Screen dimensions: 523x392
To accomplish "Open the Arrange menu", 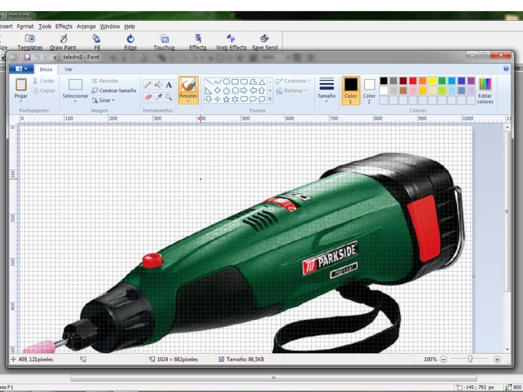I will [86, 26].
